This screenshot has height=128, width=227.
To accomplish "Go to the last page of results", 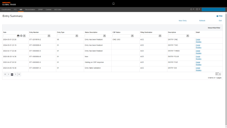I will [x=19, y=74].
